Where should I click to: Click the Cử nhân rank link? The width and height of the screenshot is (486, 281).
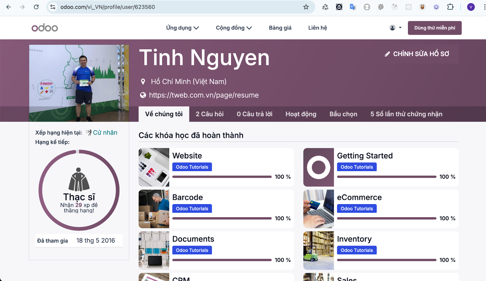105,132
